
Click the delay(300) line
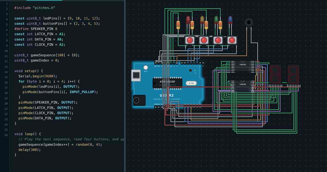(x=29, y=150)
